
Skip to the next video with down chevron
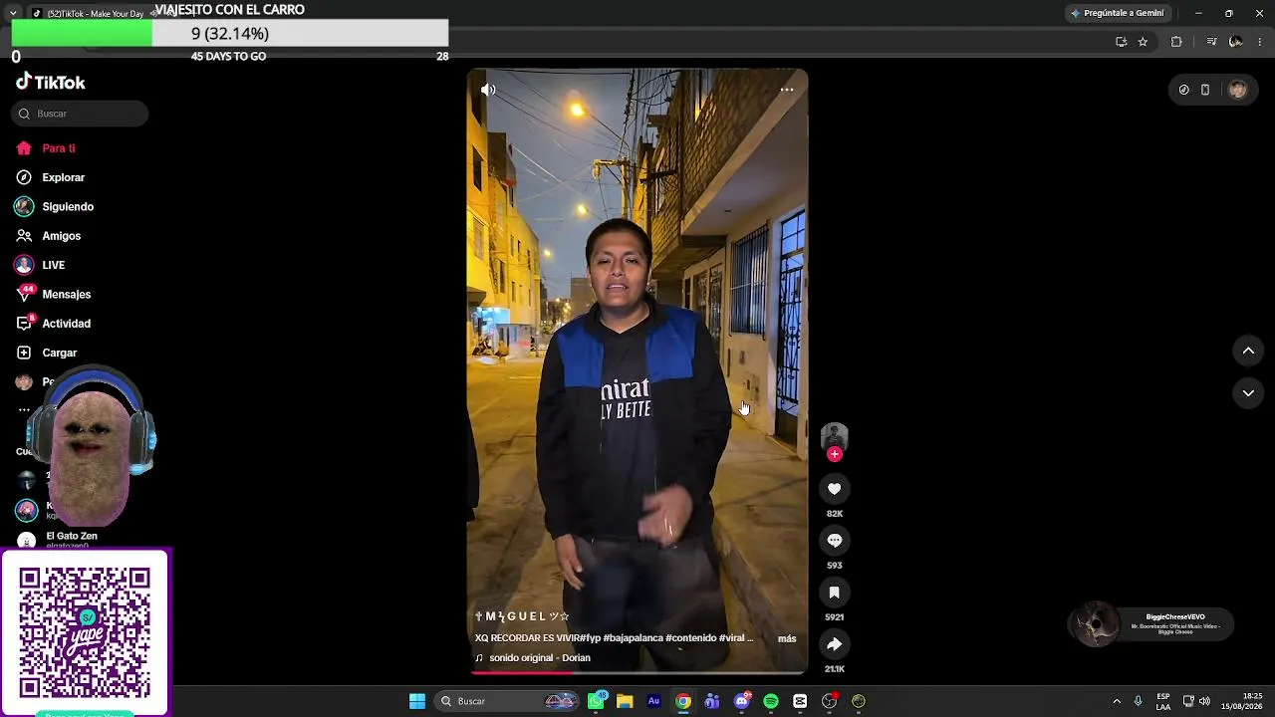coord(1248,393)
